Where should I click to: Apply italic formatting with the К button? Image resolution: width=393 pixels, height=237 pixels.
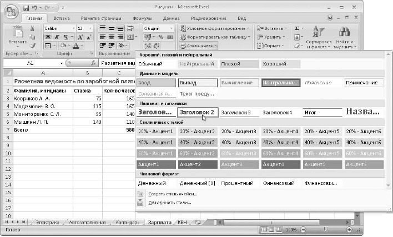pos(57,37)
